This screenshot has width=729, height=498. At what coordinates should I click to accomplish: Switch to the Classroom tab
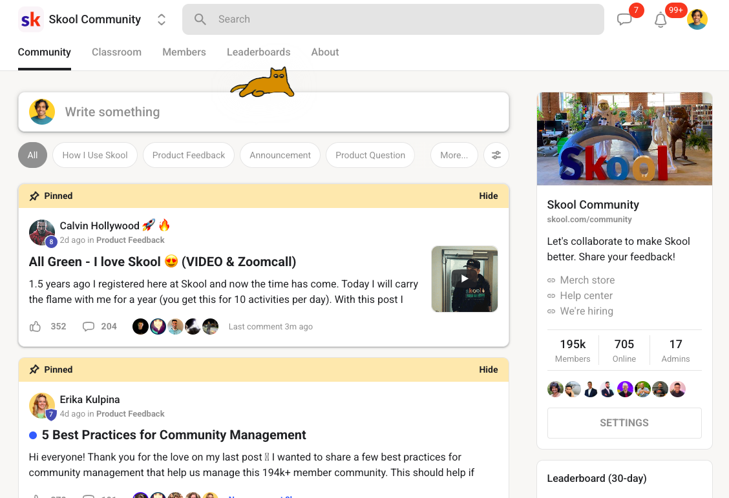[x=116, y=52]
